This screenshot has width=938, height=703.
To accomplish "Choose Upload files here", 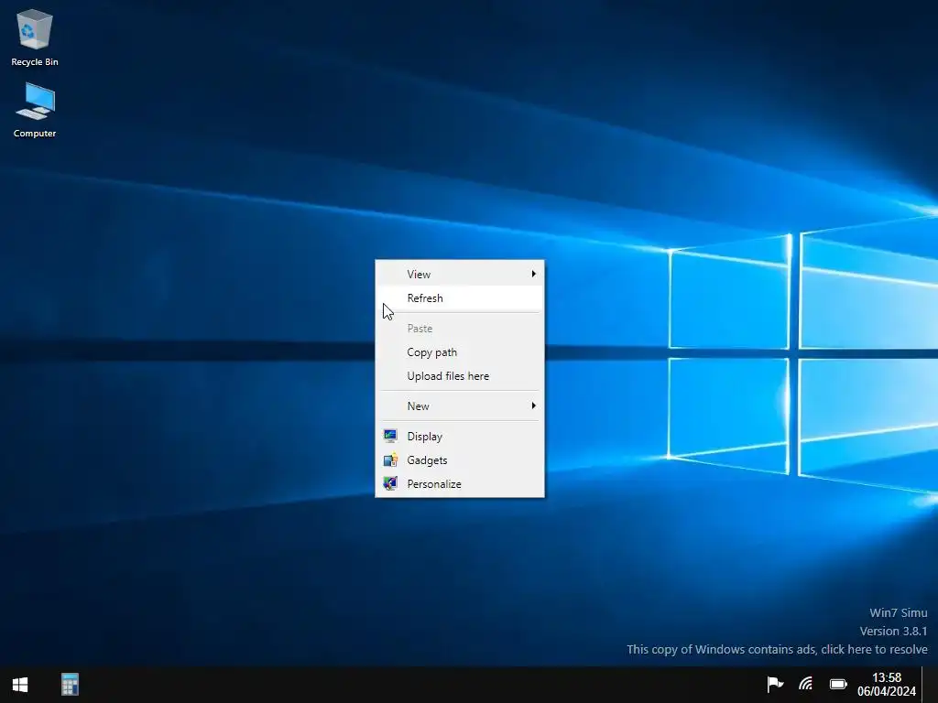I will pyautogui.click(x=460, y=376).
